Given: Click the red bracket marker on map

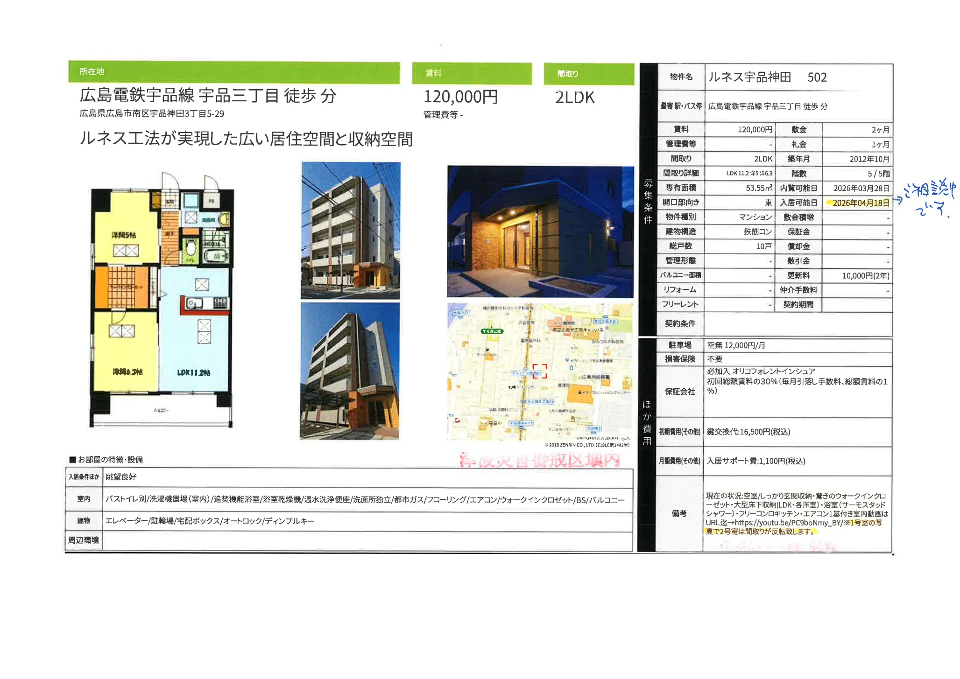Looking at the screenshot, I should click(540, 371).
